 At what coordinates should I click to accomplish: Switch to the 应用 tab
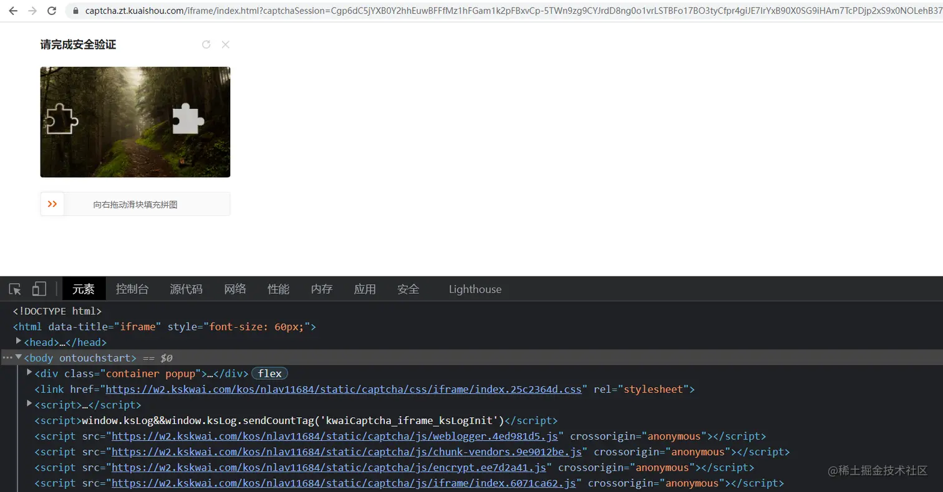[365, 289]
